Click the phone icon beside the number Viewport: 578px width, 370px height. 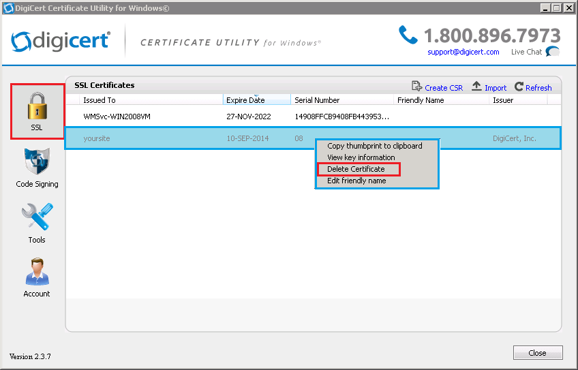(x=408, y=34)
